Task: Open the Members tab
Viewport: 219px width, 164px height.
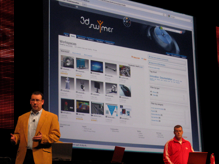Action: coord(90,39)
